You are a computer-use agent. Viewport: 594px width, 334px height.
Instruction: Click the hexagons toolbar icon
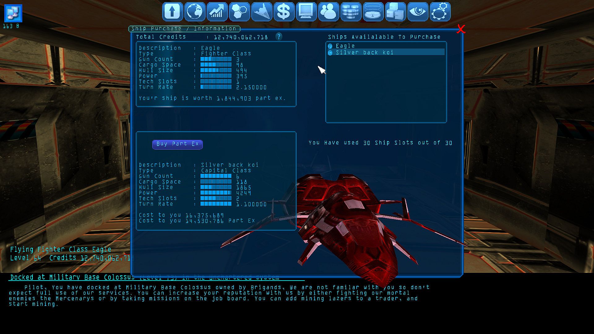(x=239, y=12)
